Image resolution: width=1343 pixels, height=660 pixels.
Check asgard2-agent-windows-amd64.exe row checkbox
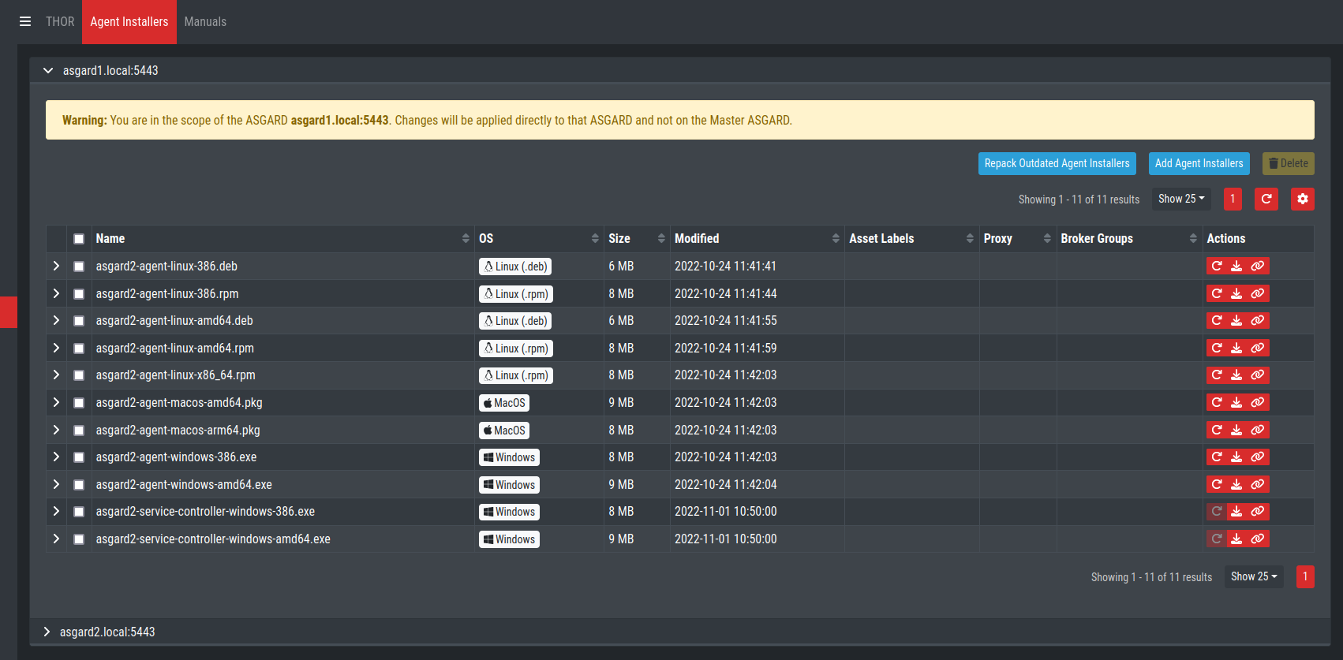pos(79,485)
